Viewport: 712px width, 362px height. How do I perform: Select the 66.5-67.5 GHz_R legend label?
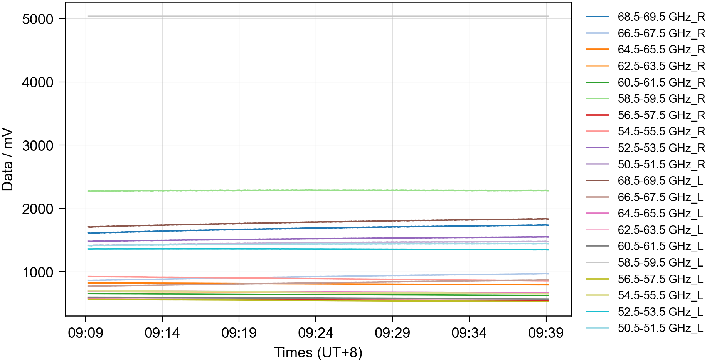point(661,33)
